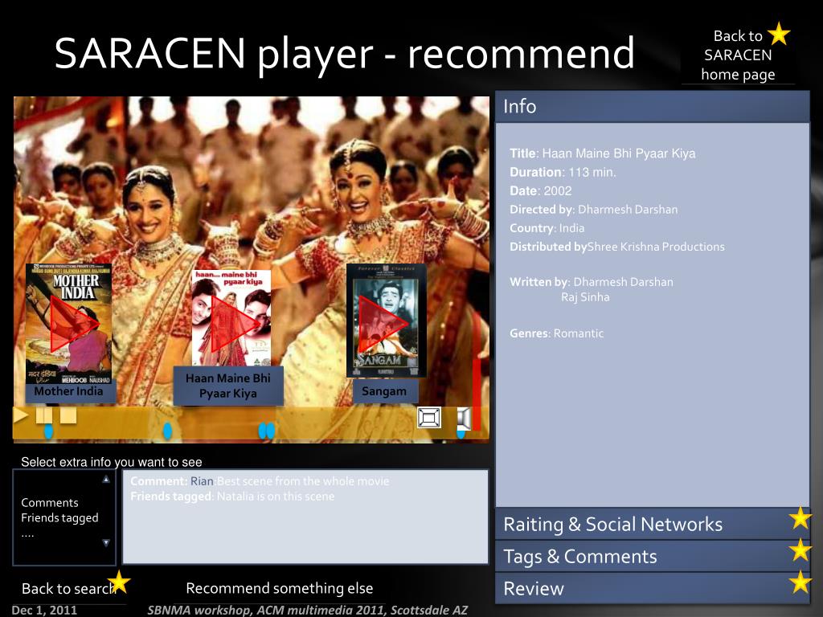
Task: Click 'Friends tagged: Natalia is on this scene' text
Action: (232, 496)
